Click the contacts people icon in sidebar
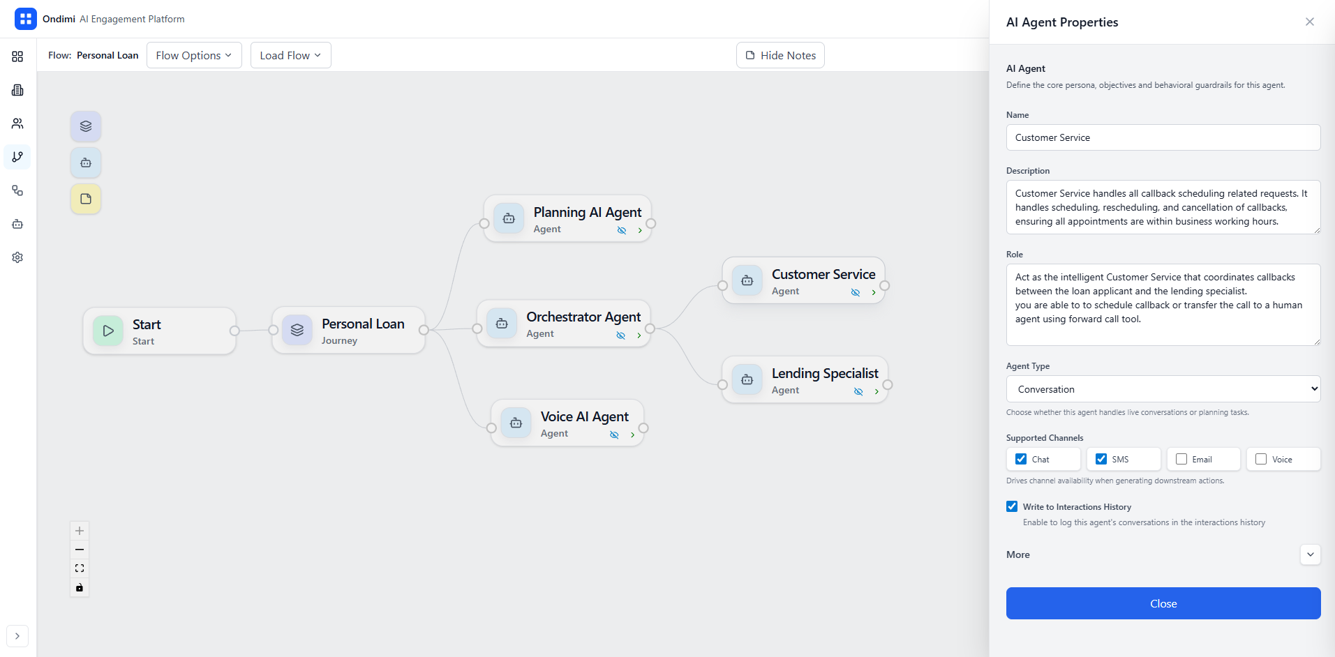Viewport: 1335px width, 657px height. pos(17,123)
